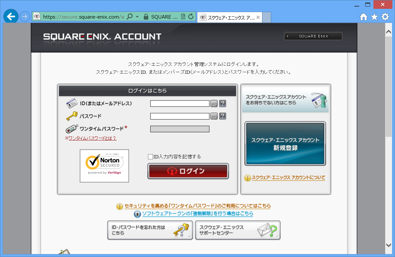The image size is (395, 257).
Task: Open Favorites with the star icon
Action: (374, 17)
